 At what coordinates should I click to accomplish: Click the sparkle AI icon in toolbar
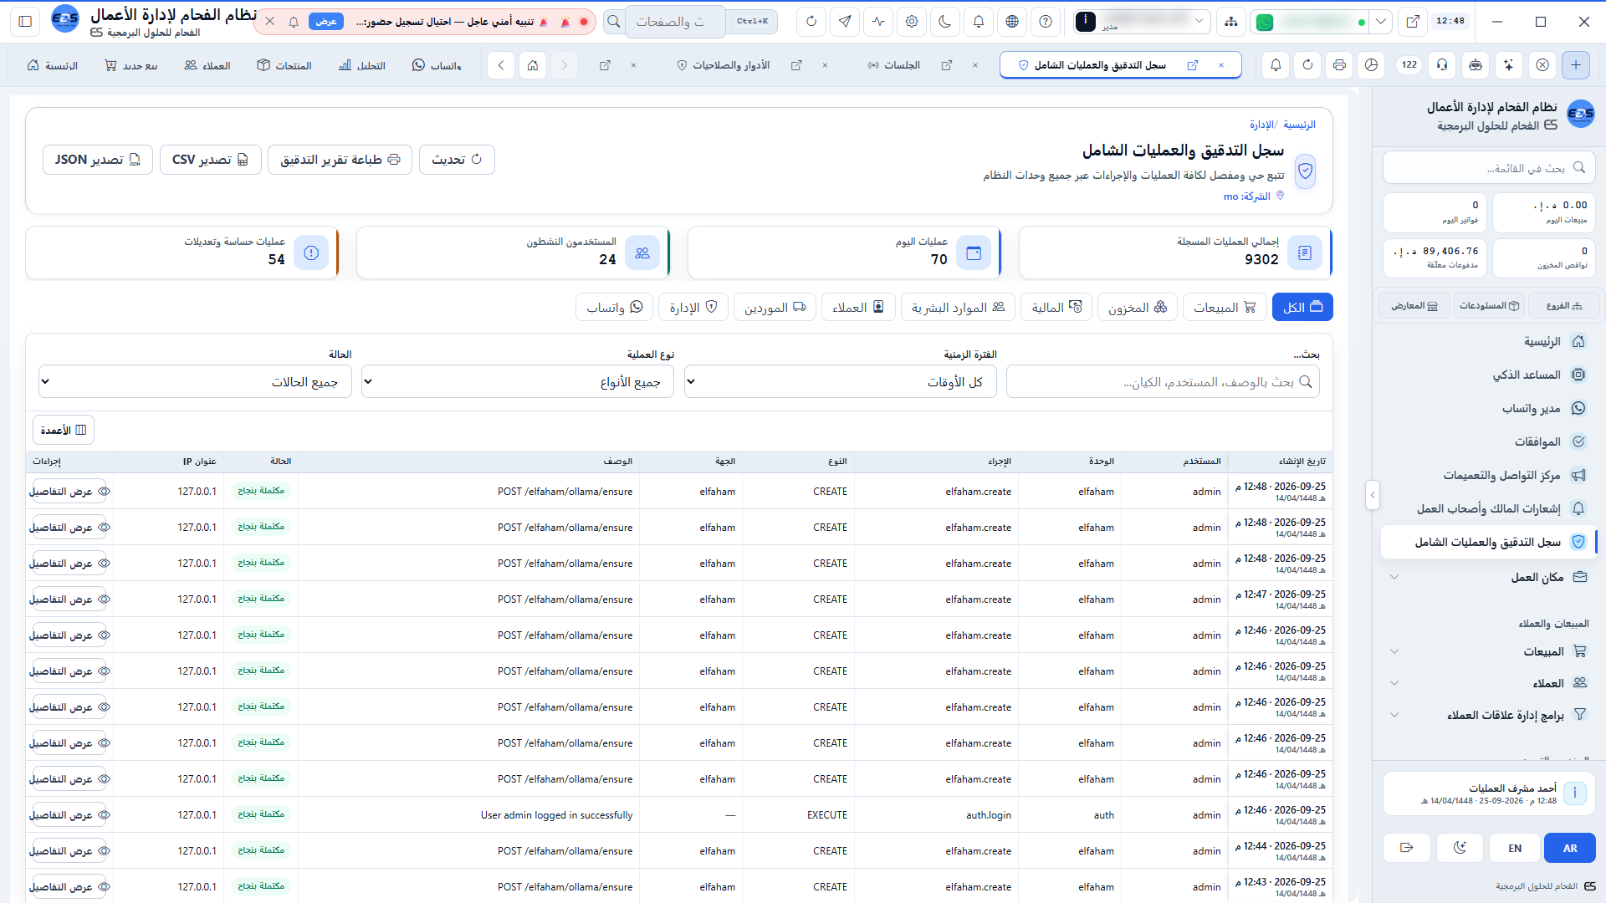pyautogui.click(x=1508, y=65)
